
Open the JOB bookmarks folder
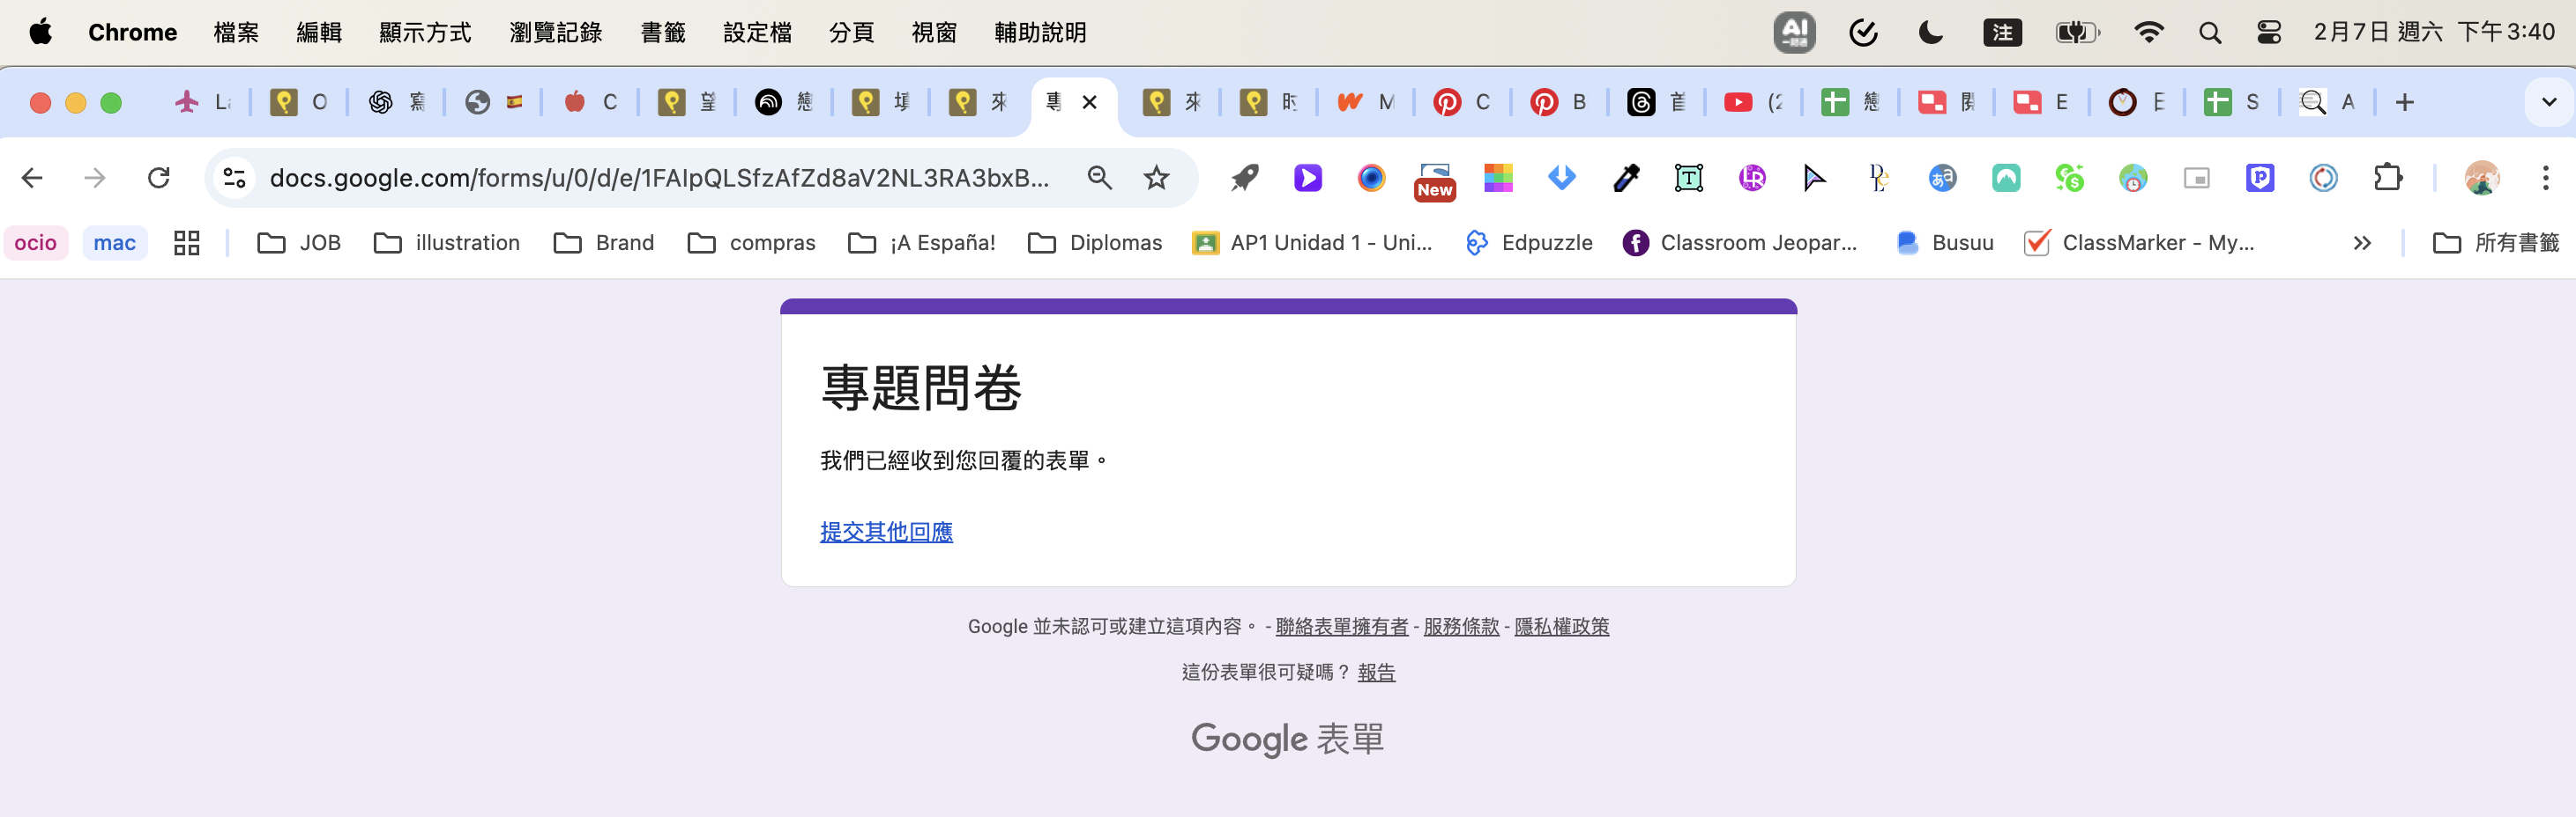tap(299, 243)
